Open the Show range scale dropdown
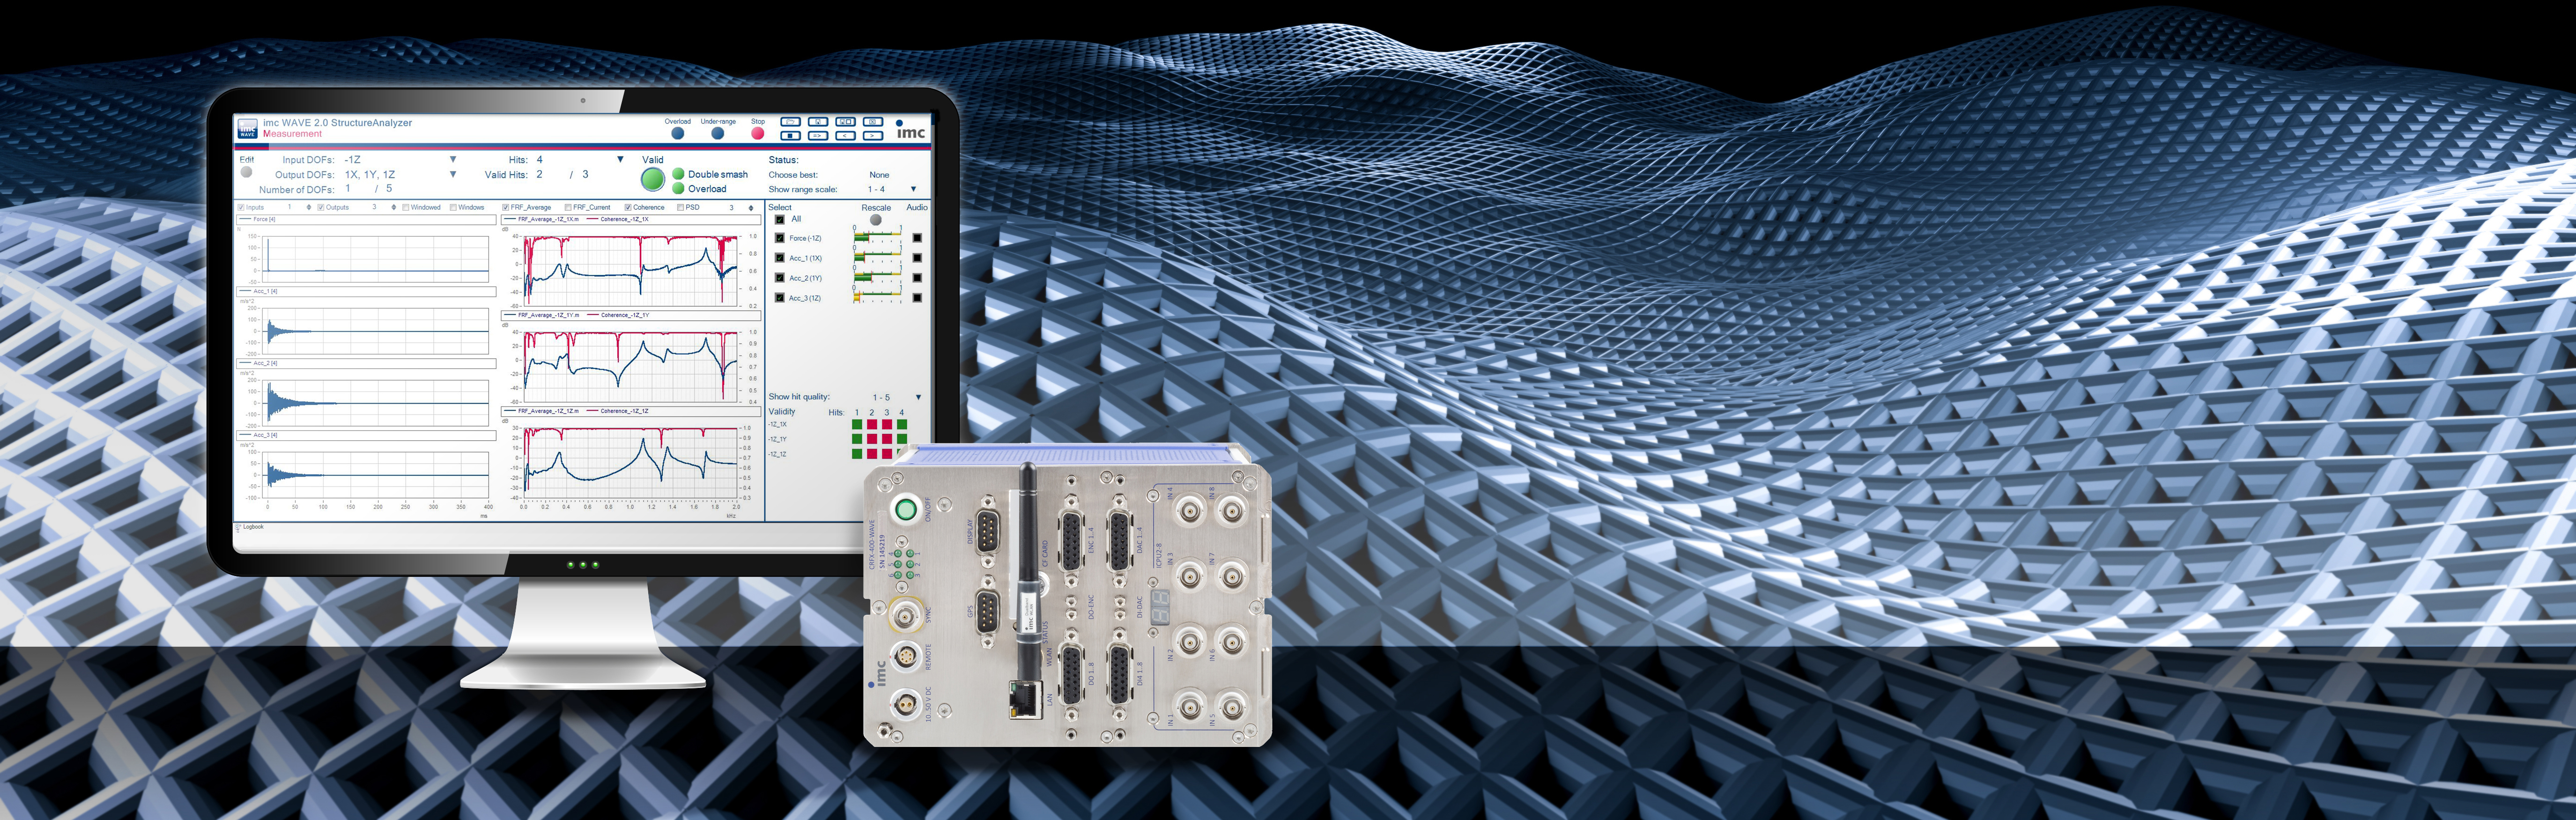Viewport: 2576px width, 820px height. point(914,189)
